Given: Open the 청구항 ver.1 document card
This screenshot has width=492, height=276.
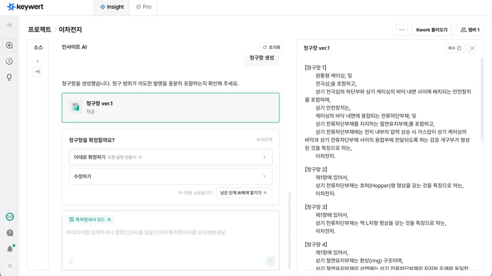Looking at the screenshot, I should click(171, 108).
